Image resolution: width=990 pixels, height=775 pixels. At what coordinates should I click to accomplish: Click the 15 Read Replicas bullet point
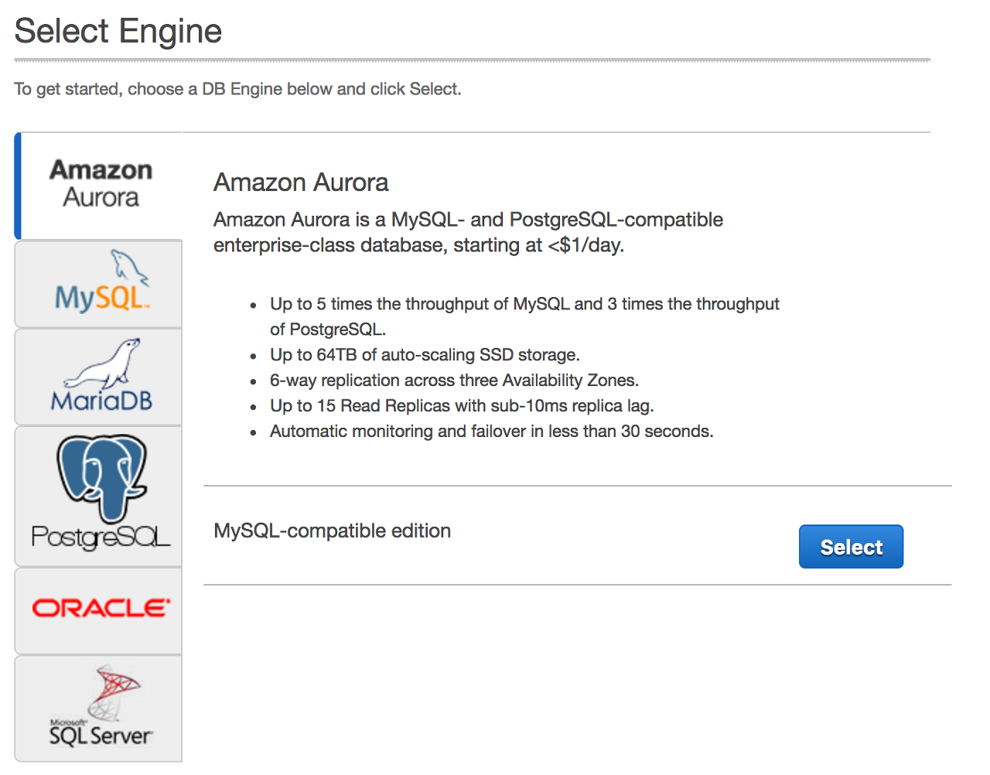point(462,406)
